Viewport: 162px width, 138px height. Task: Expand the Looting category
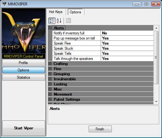point(50,84)
